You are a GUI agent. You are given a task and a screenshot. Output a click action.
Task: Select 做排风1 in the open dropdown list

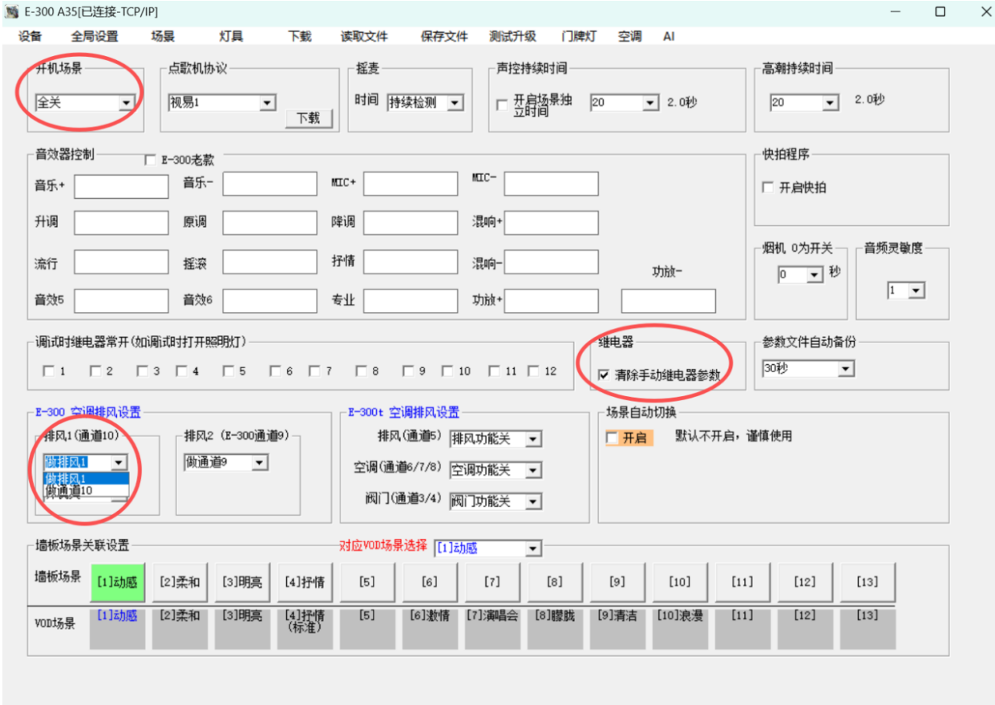pos(86,479)
